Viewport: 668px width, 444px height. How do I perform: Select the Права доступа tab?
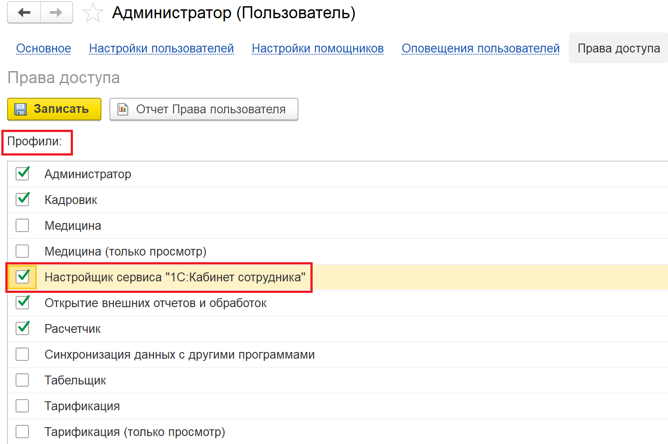point(619,48)
